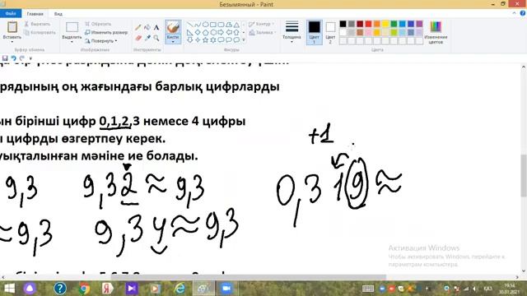
Task: Open the File (Файл) menu
Action: point(11,14)
